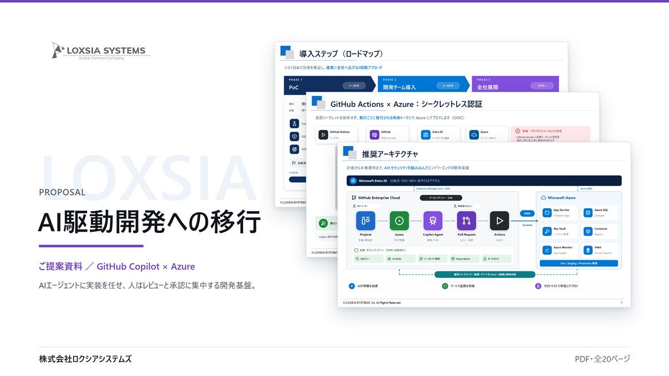This screenshot has height=376, width=669.
Task: Click the blue AIが実装を加速 icon
Action: [x=352, y=286]
